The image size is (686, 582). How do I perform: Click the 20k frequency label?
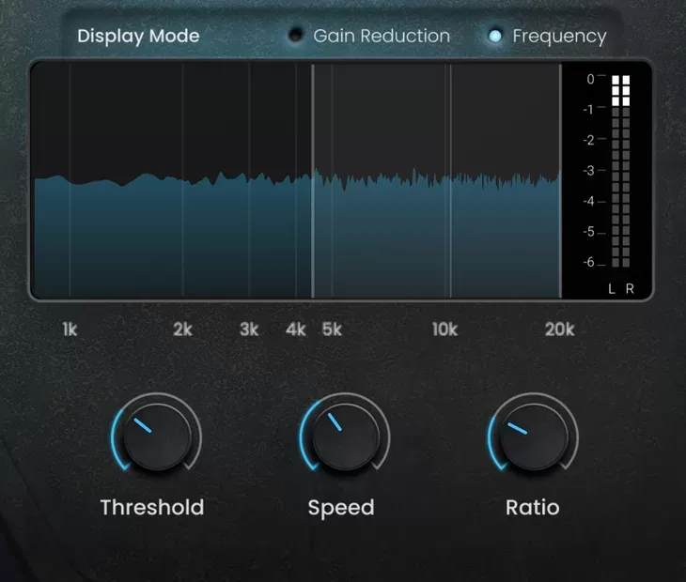tap(559, 329)
